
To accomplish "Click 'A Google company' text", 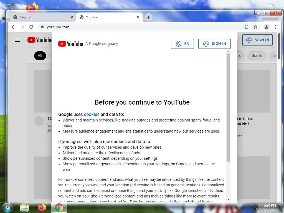I will 102,44.
